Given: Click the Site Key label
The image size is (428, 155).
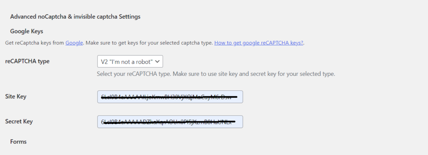Looking at the screenshot, I should point(16,96).
